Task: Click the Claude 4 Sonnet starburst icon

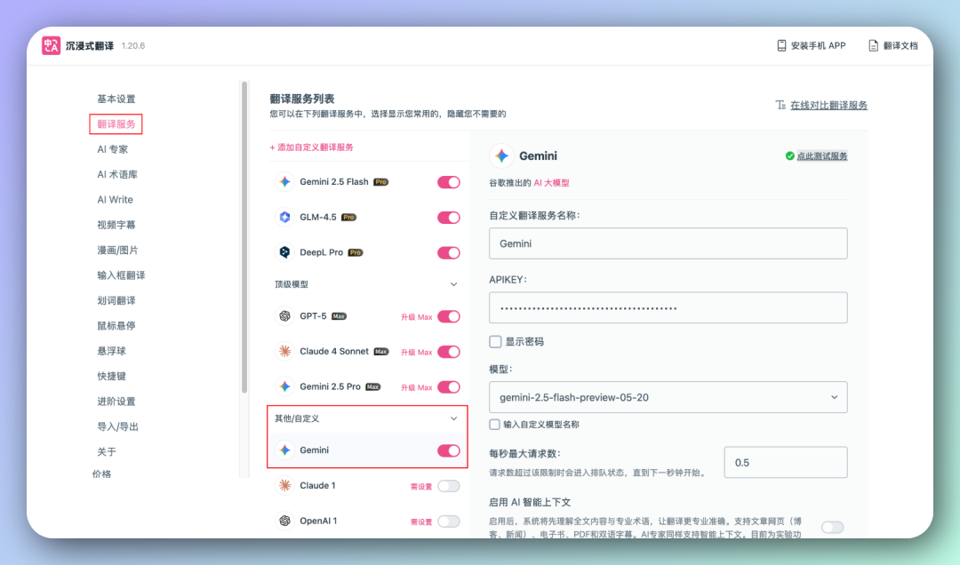Action: 284,352
